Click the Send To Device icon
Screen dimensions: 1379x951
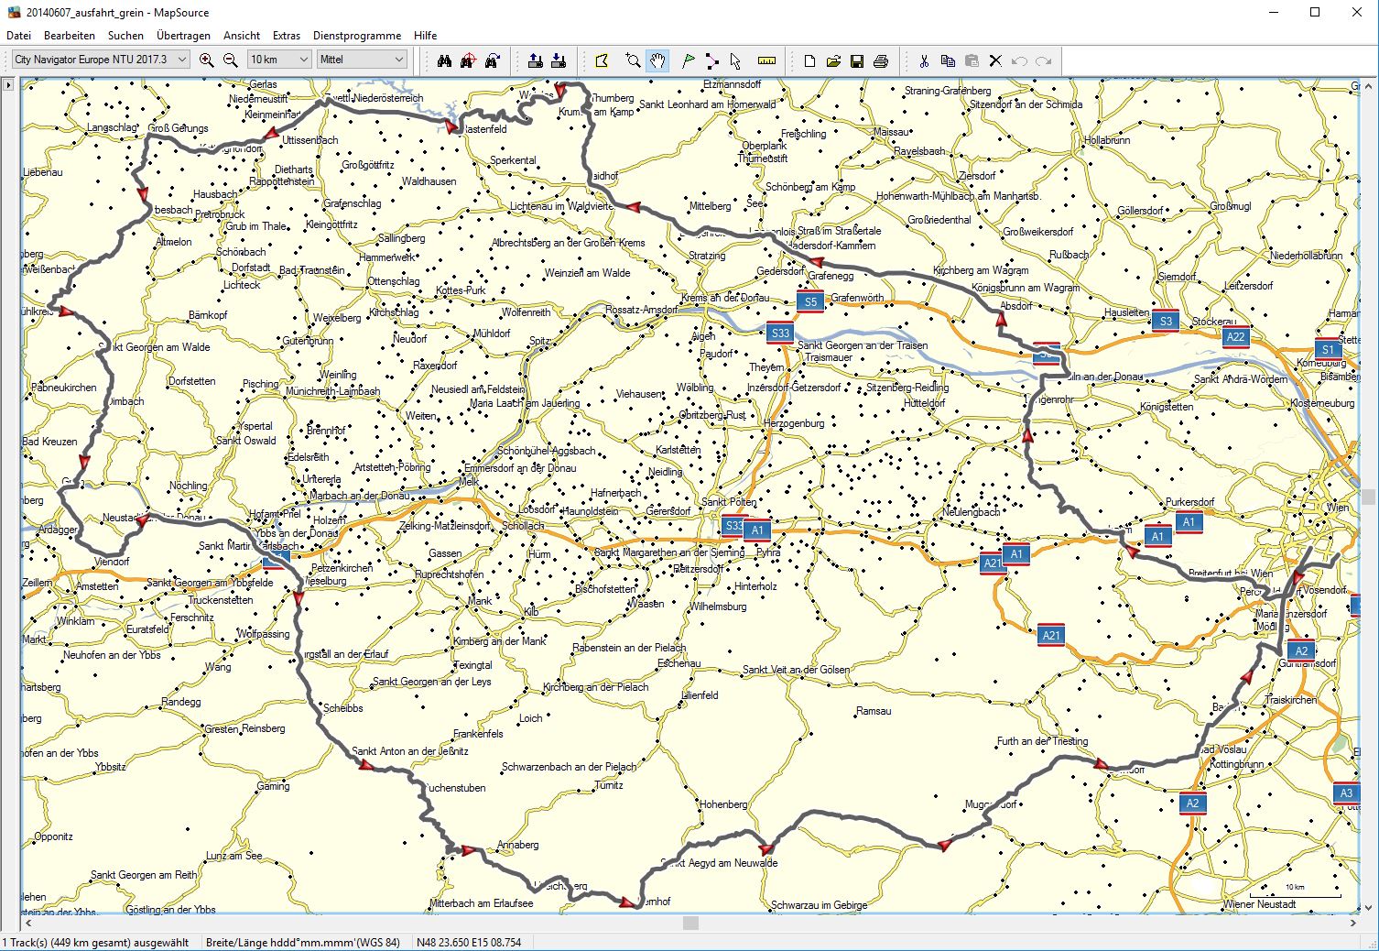pyautogui.click(x=536, y=60)
